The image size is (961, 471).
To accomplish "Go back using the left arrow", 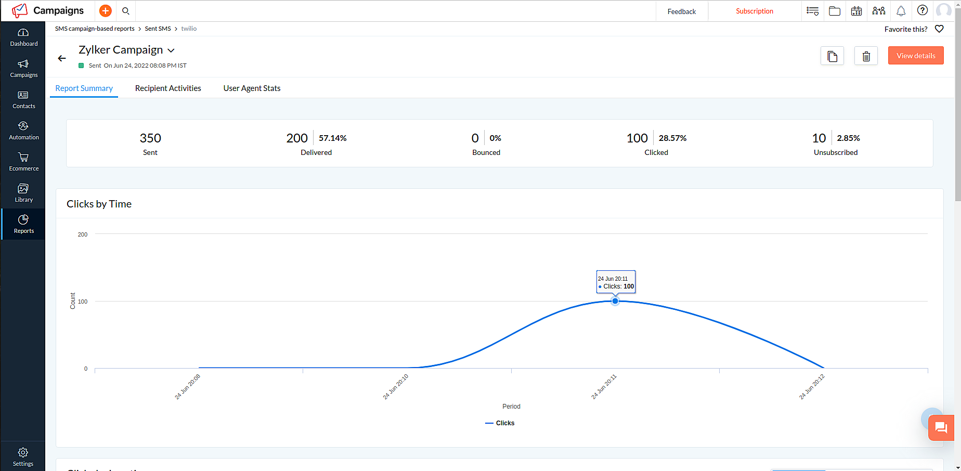I will pyautogui.click(x=62, y=58).
